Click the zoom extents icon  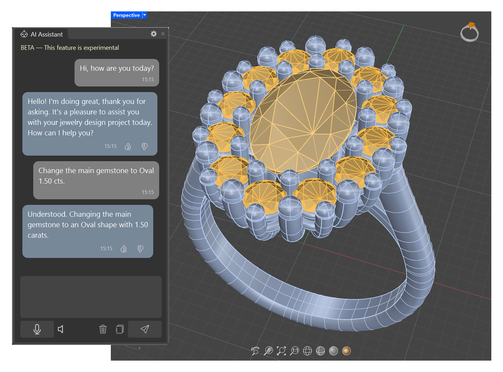tap(281, 351)
